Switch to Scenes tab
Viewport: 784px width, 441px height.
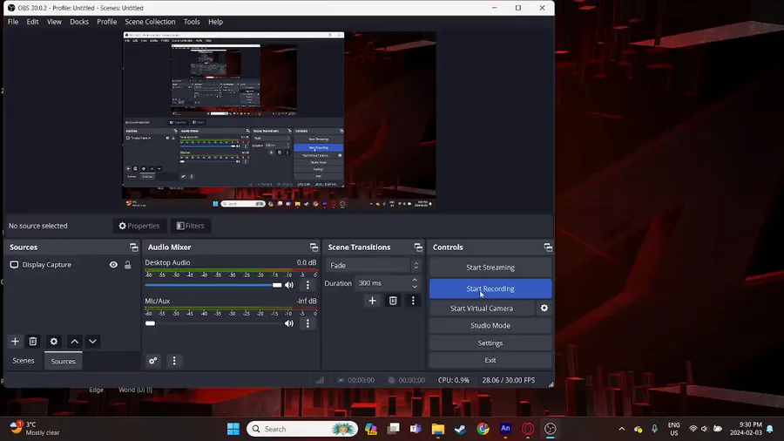(24, 361)
